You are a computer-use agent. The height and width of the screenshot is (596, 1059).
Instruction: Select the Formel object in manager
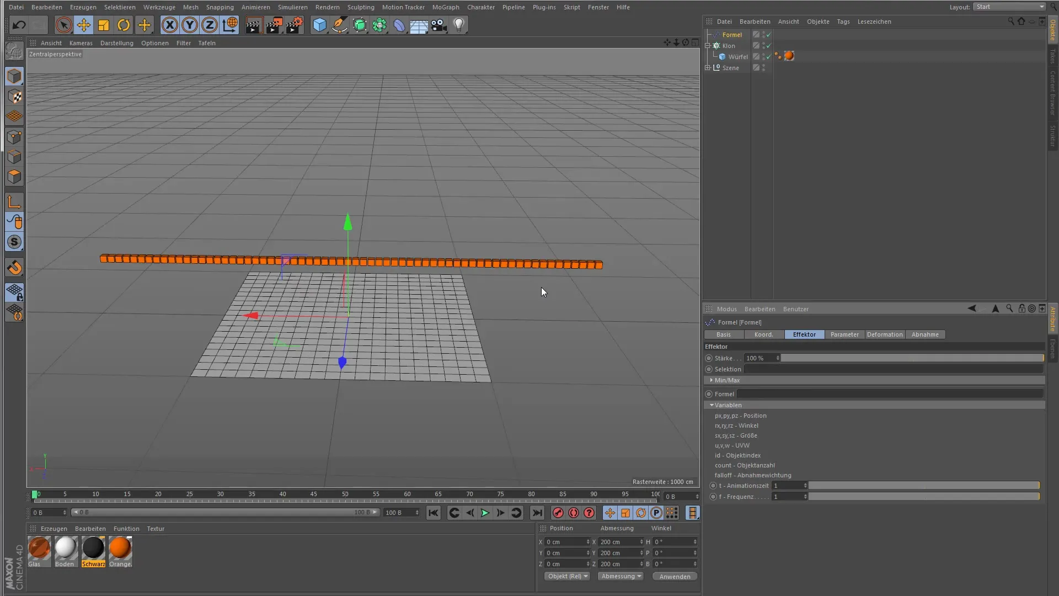coord(732,35)
